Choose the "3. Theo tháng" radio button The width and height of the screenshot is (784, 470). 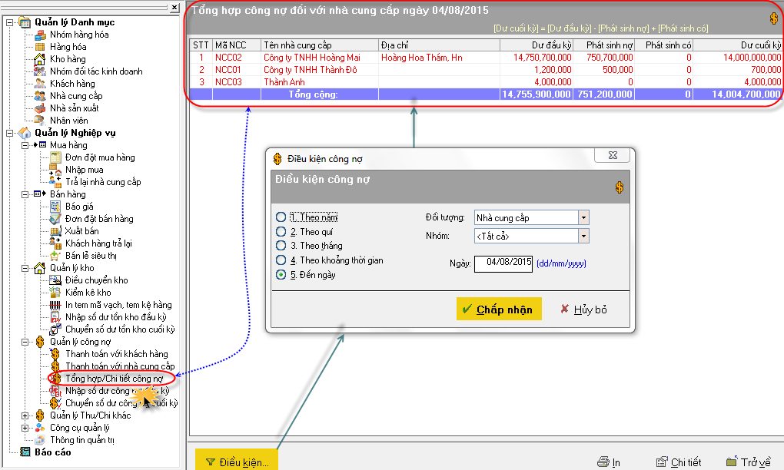tap(281, 246)
